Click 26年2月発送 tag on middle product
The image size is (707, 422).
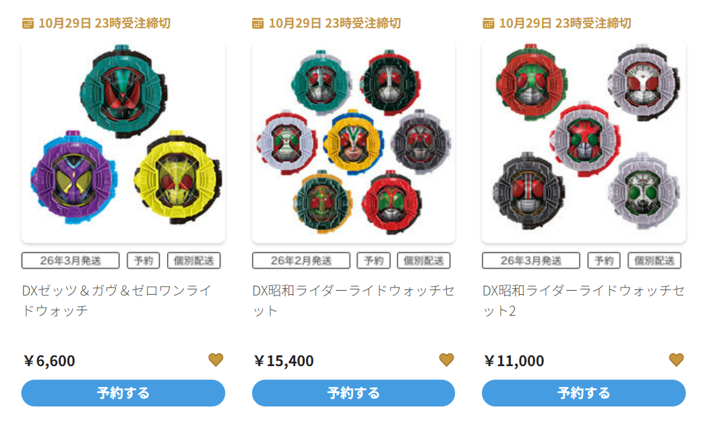click(301, 260)
